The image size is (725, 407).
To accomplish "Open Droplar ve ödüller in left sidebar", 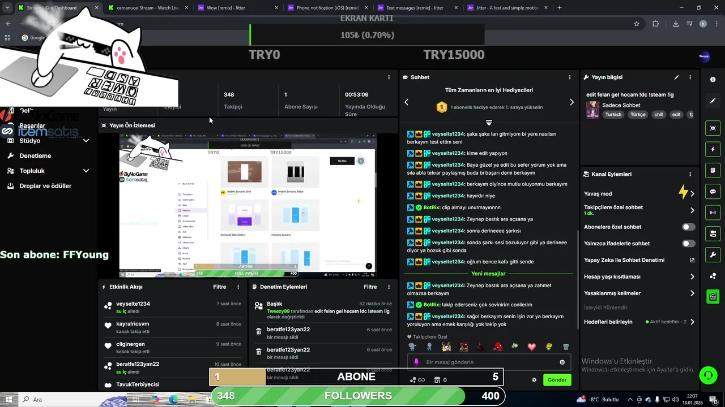I will 45,186.
